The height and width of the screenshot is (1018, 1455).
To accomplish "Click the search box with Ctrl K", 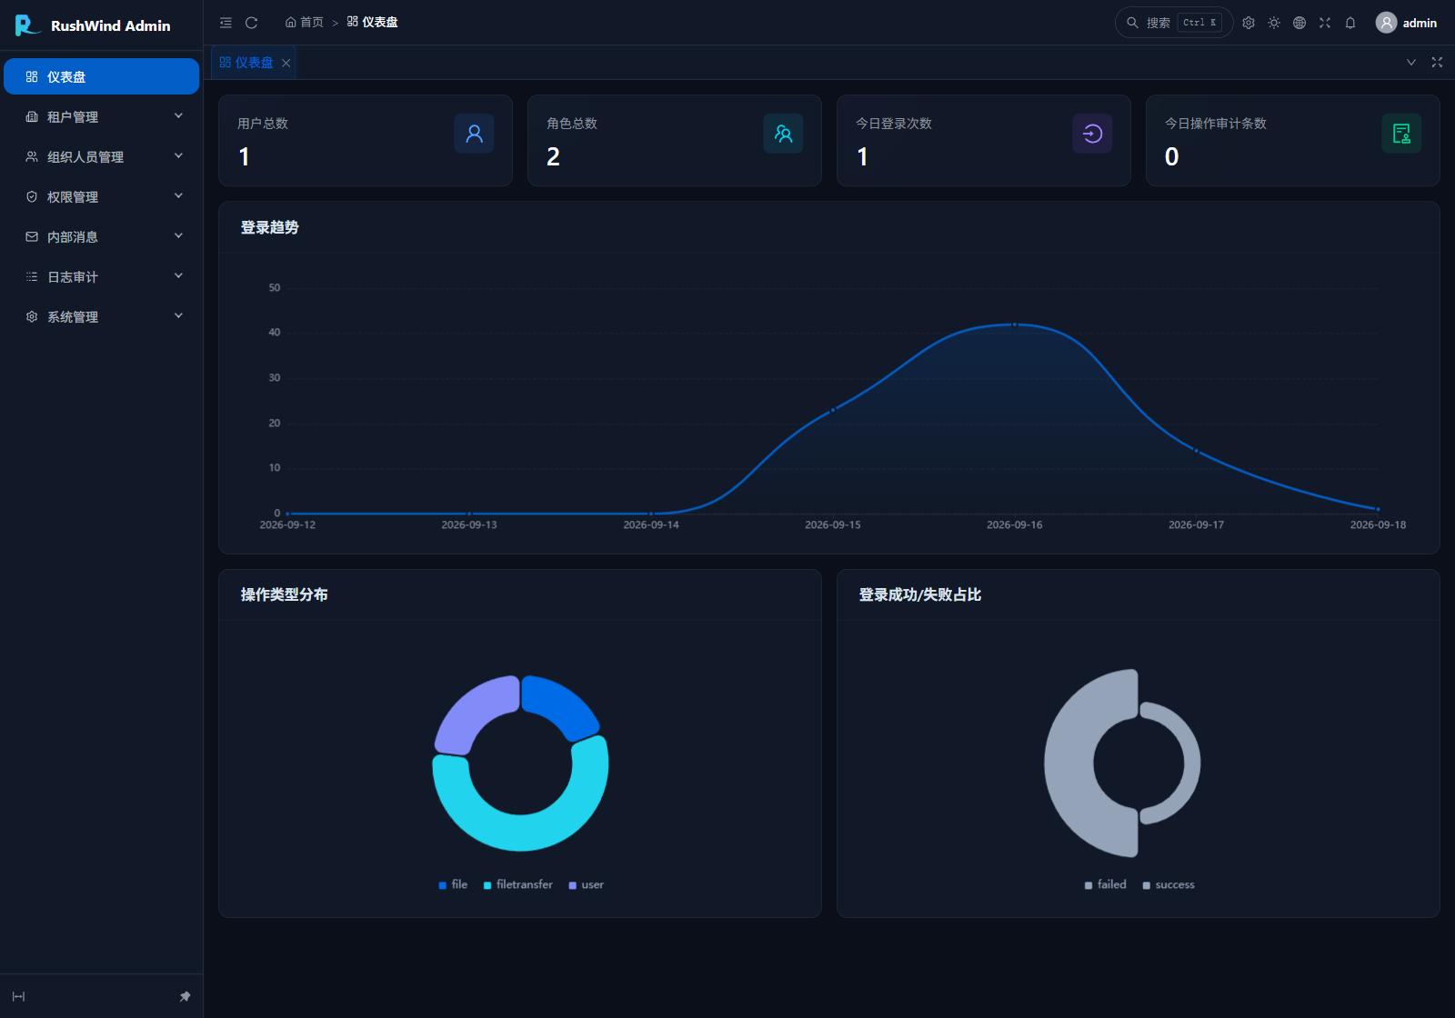I will coord(1174,23).
